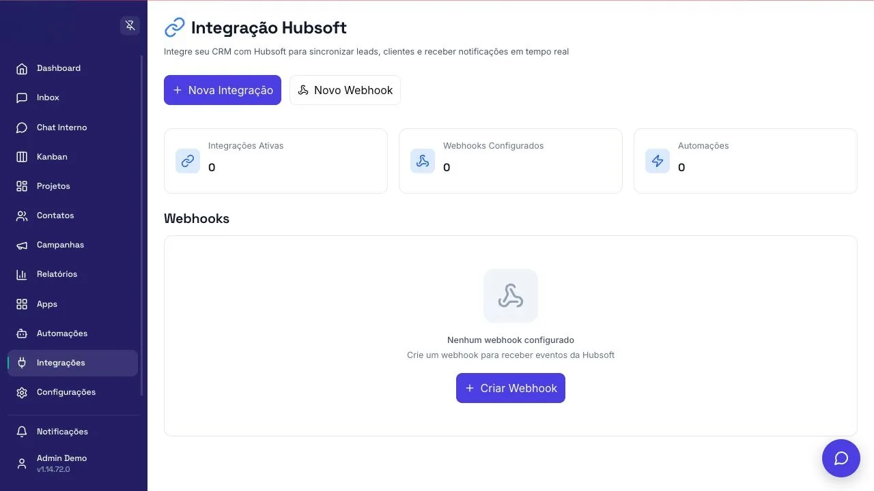Screen dimensions: 874x491
Task: Open the Projetos sidebar entry
Action: coord(72,186)
